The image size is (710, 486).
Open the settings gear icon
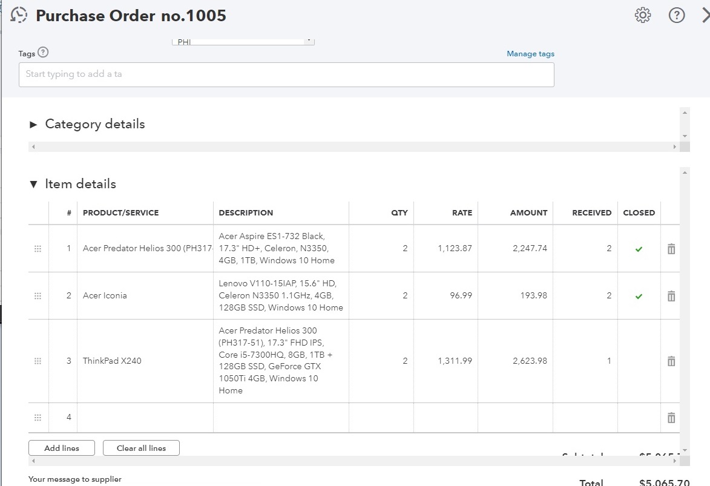coord(643,15)
